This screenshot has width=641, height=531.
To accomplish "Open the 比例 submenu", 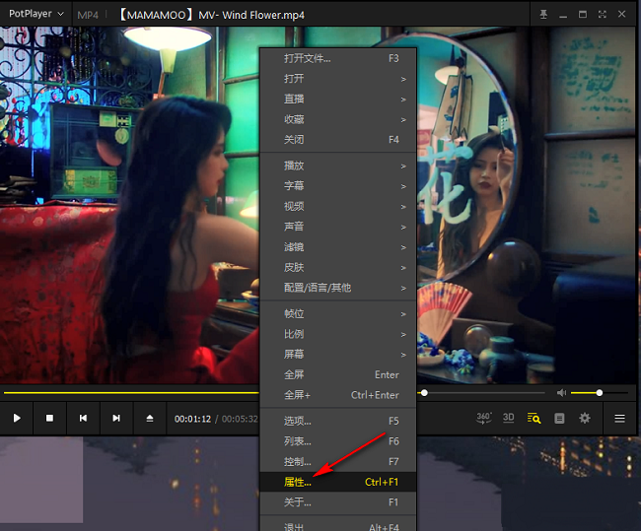I will [x=338, y=335].
